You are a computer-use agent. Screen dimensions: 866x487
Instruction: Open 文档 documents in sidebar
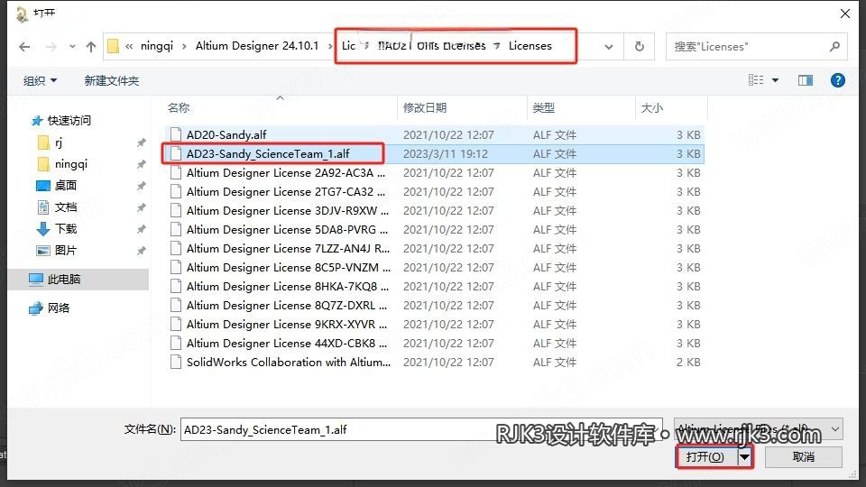click(x=66, y=207)
